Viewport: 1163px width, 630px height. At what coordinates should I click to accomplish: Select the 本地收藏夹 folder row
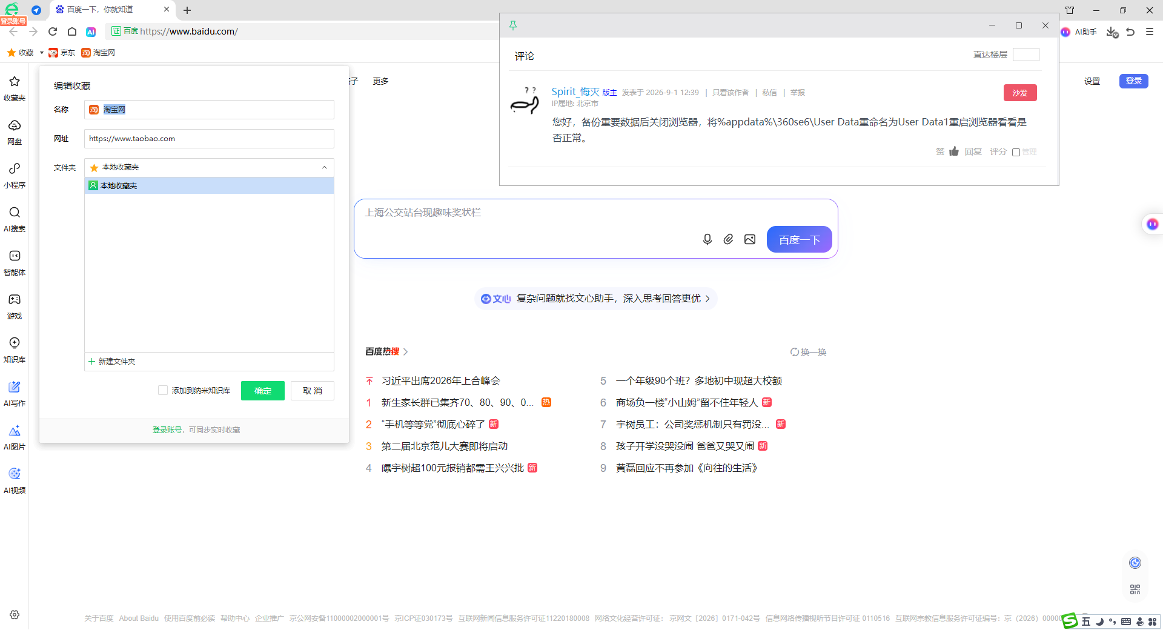[209, 185]
